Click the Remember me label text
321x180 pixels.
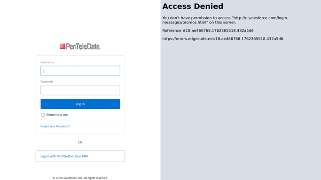tap(57, 115)
